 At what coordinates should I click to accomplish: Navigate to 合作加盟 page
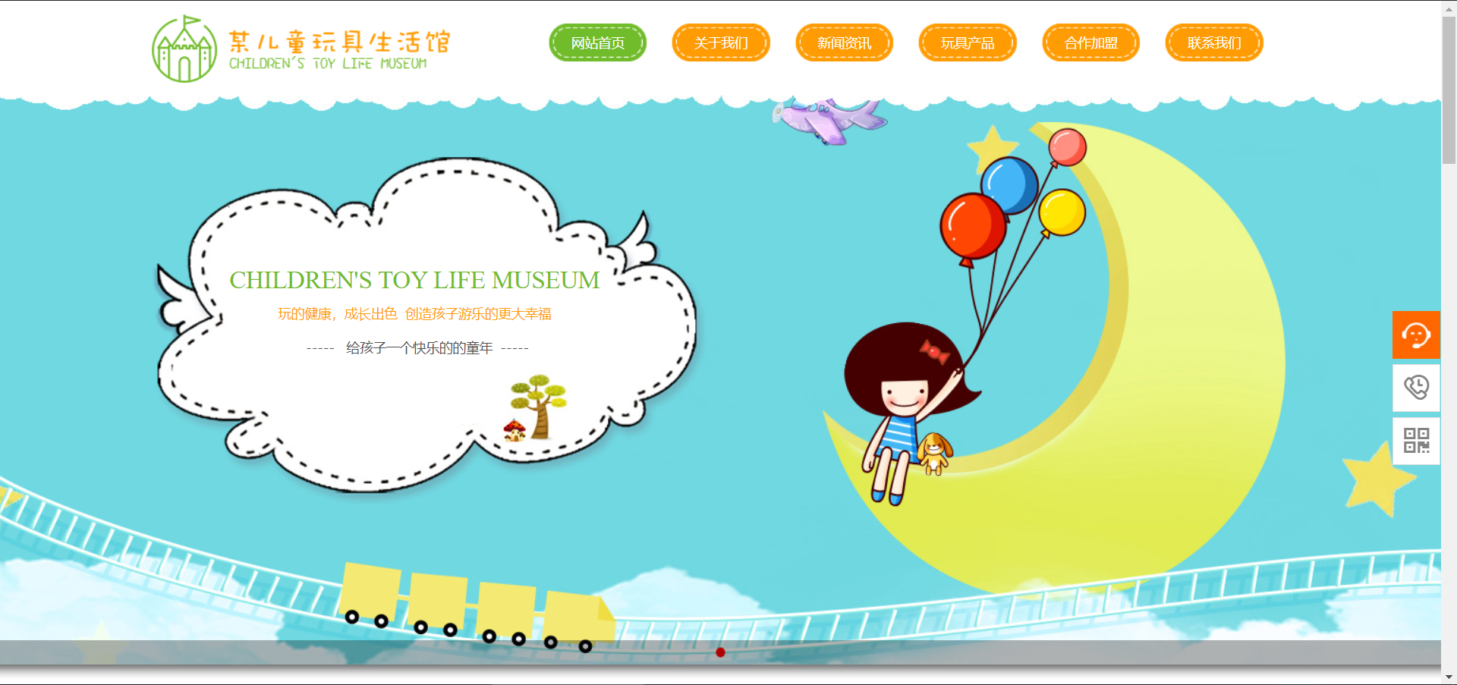coord(1090,43)
